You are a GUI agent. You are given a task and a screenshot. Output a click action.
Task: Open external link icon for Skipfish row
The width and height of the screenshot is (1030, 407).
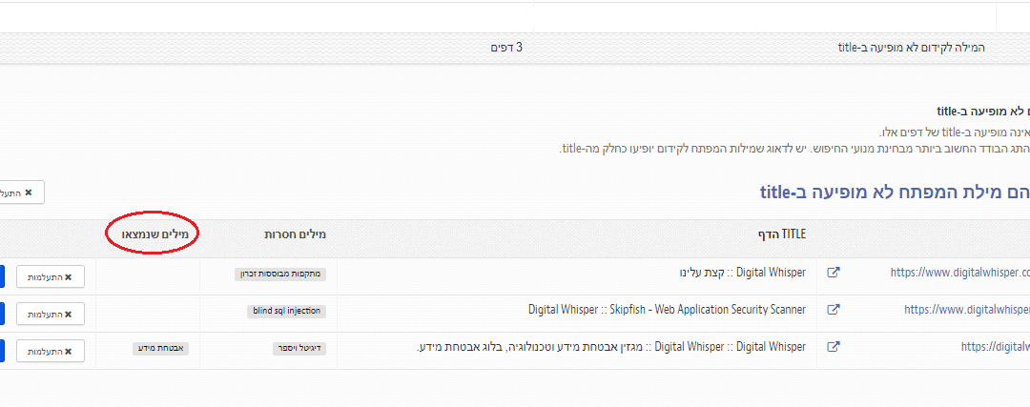tap(833, 310)
